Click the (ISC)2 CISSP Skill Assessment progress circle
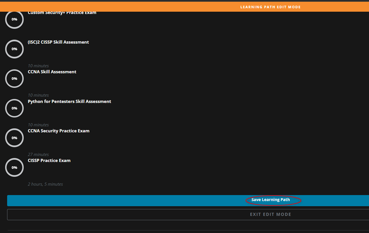 pos(14,49)
